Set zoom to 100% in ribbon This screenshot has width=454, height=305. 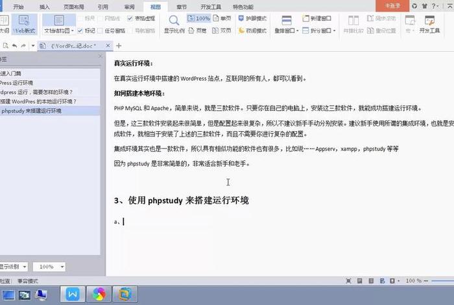click(198, 18)
